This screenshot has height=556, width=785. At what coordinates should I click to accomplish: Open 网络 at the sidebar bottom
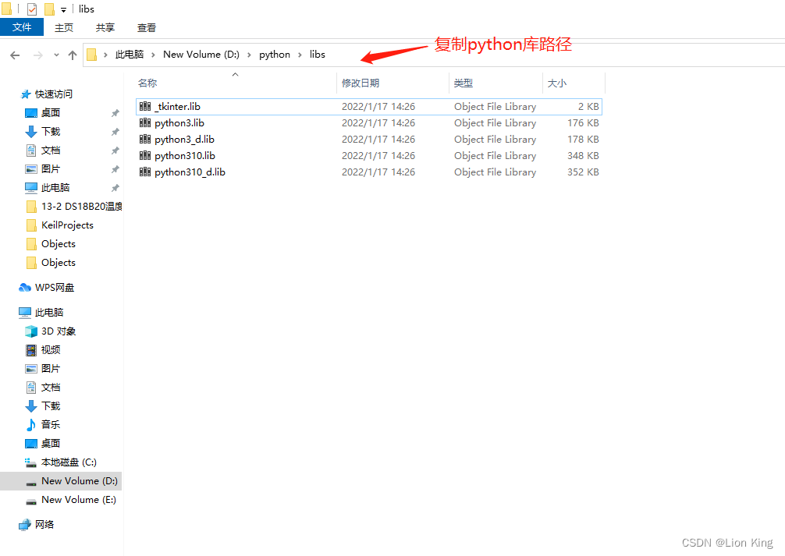[43, 524]
